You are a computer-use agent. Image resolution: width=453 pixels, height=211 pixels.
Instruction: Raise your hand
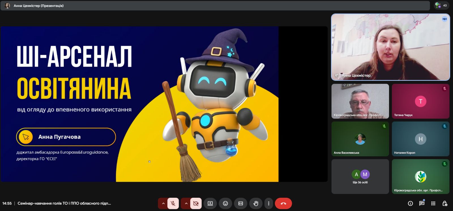click(x=256, y=203)
